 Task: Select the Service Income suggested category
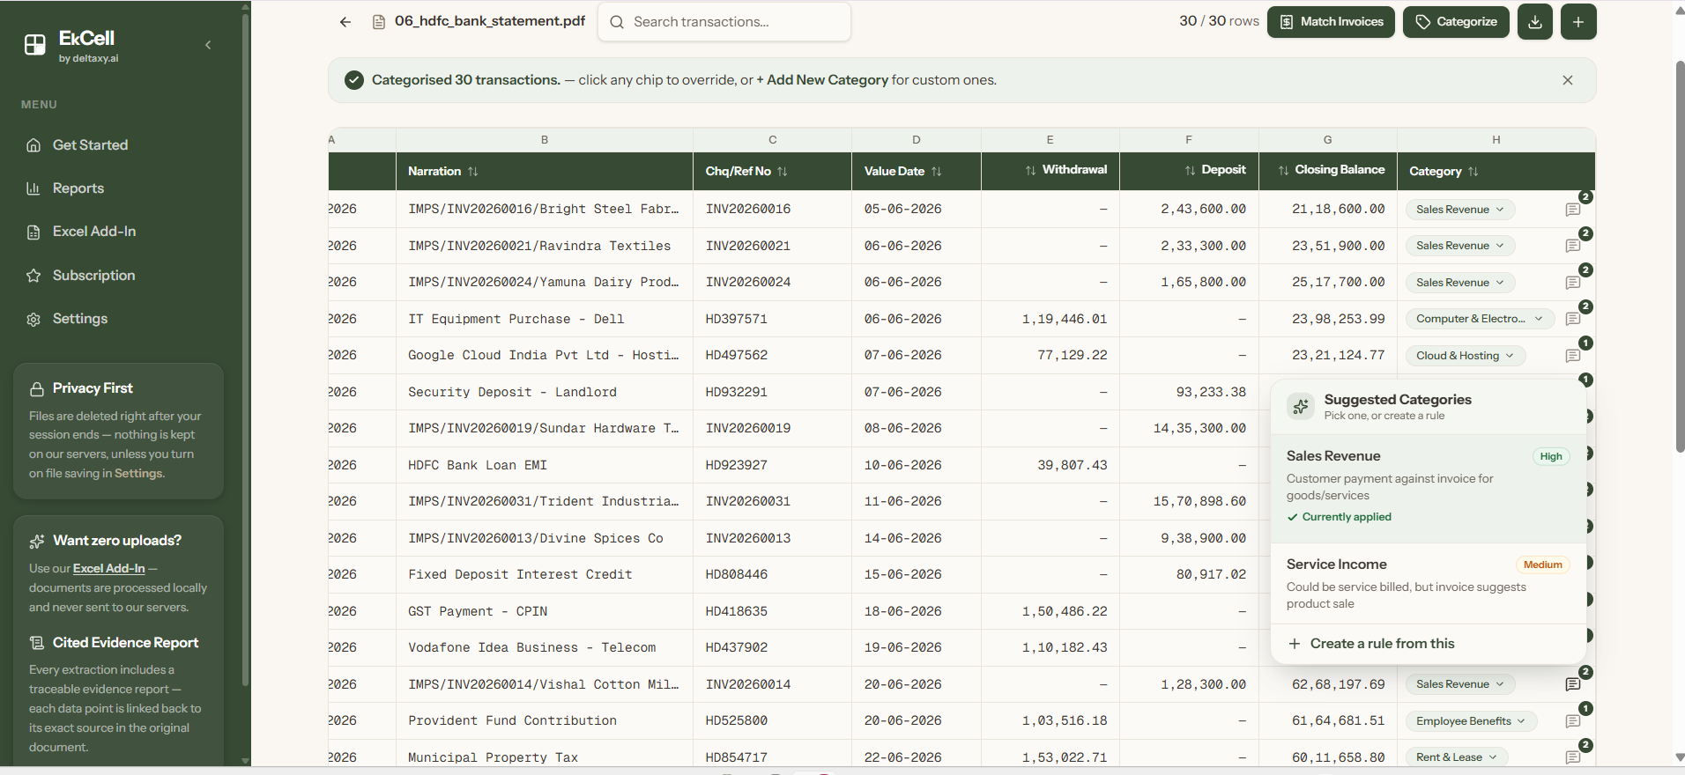pos(1428,583)
